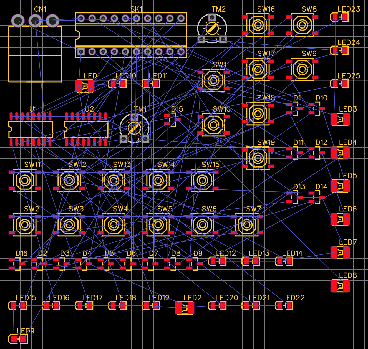Click the LED1 footprint
368x349 pixels.
[x=85, y=86]
